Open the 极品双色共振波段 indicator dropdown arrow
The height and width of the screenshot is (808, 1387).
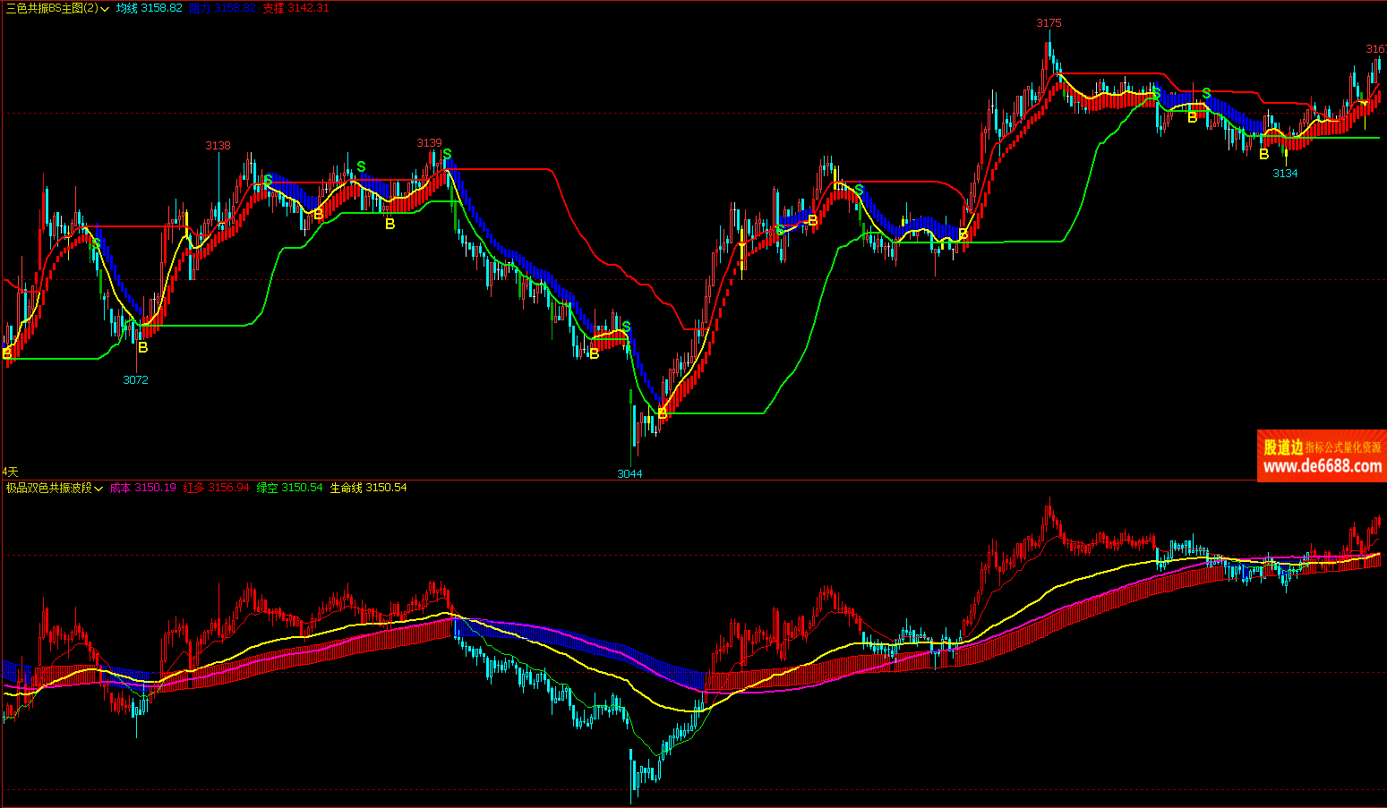[x=99, y=489]
